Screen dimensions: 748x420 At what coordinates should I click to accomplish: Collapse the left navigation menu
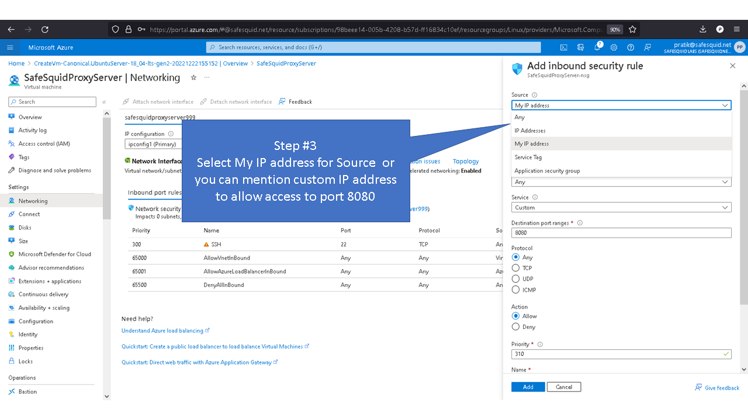104,102
